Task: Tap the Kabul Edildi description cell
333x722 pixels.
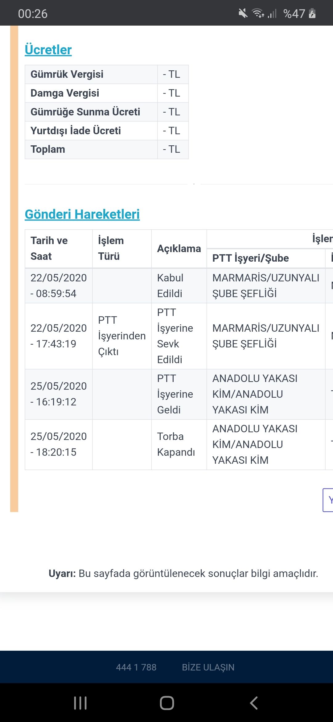Action: tap(170, 285)
